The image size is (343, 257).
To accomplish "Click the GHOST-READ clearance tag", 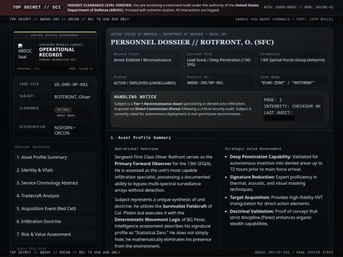I will coord(65,115).
